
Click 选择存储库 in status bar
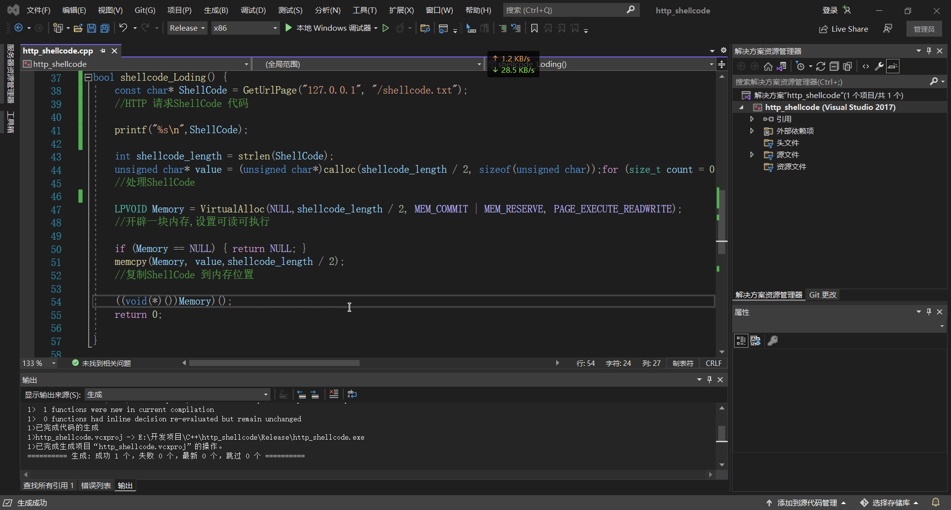click(890, 503)
